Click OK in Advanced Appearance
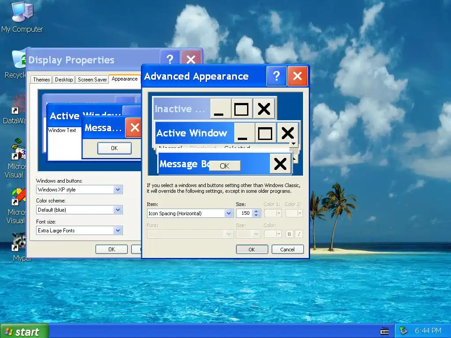 pos(251,250)
